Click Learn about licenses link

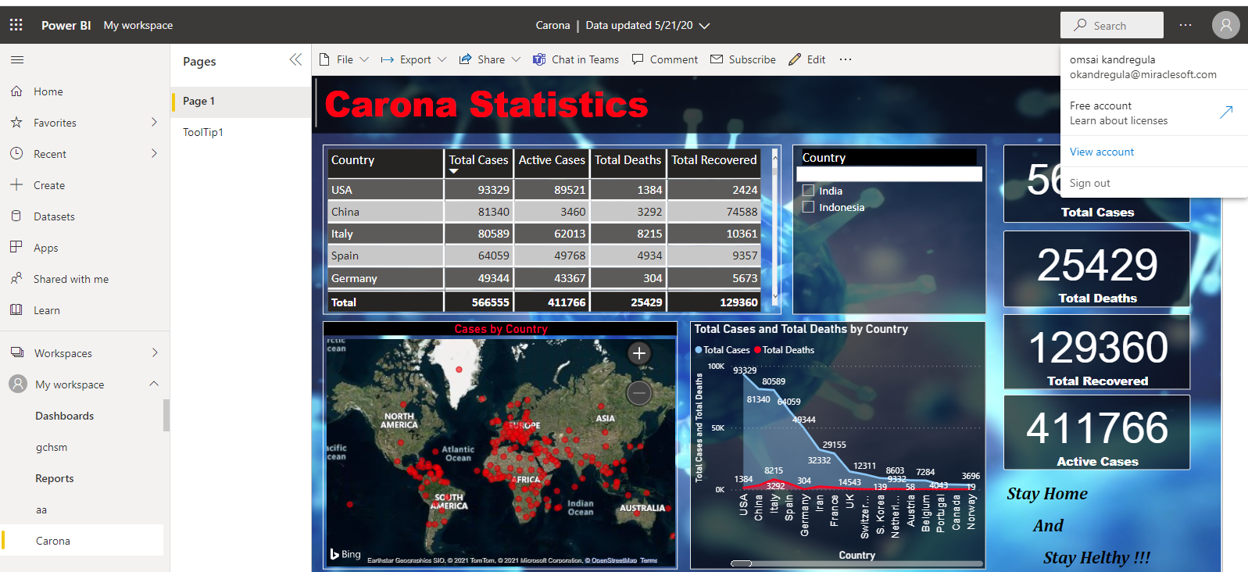(1118, 120)
